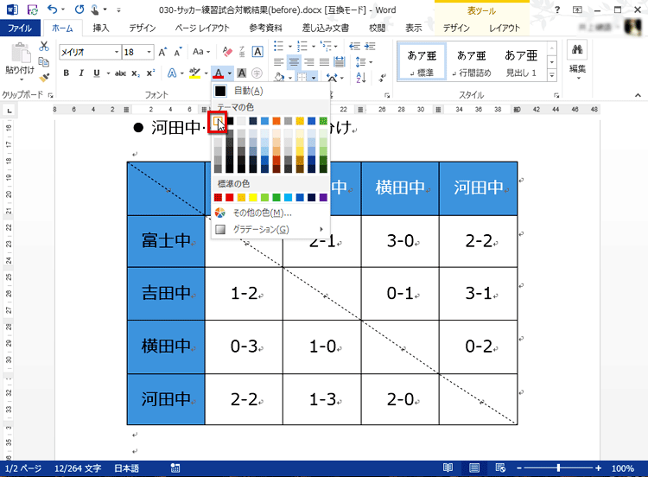Toggle Bold formatting
The width and height of the screenshot is (648, 477).
pos(67,73)
